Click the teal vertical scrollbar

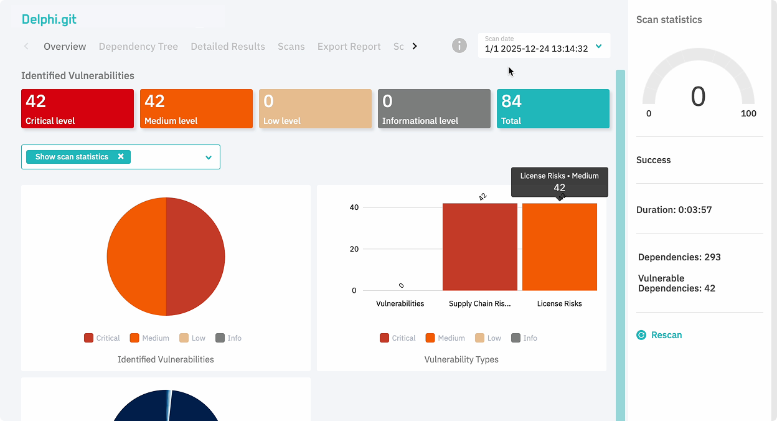tap(620, 245)
